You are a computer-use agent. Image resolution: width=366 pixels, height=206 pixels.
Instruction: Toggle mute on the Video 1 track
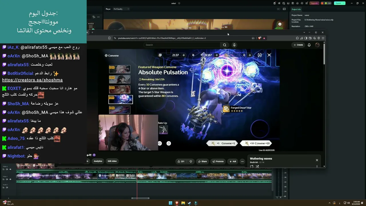7,179
